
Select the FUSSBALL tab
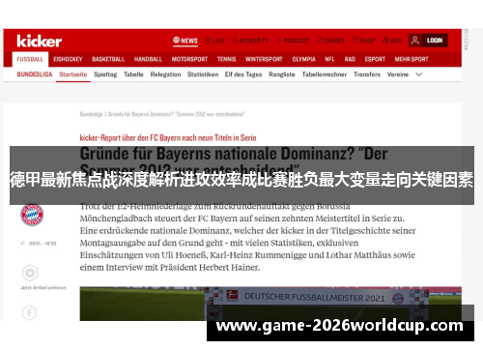click(30, 59)
